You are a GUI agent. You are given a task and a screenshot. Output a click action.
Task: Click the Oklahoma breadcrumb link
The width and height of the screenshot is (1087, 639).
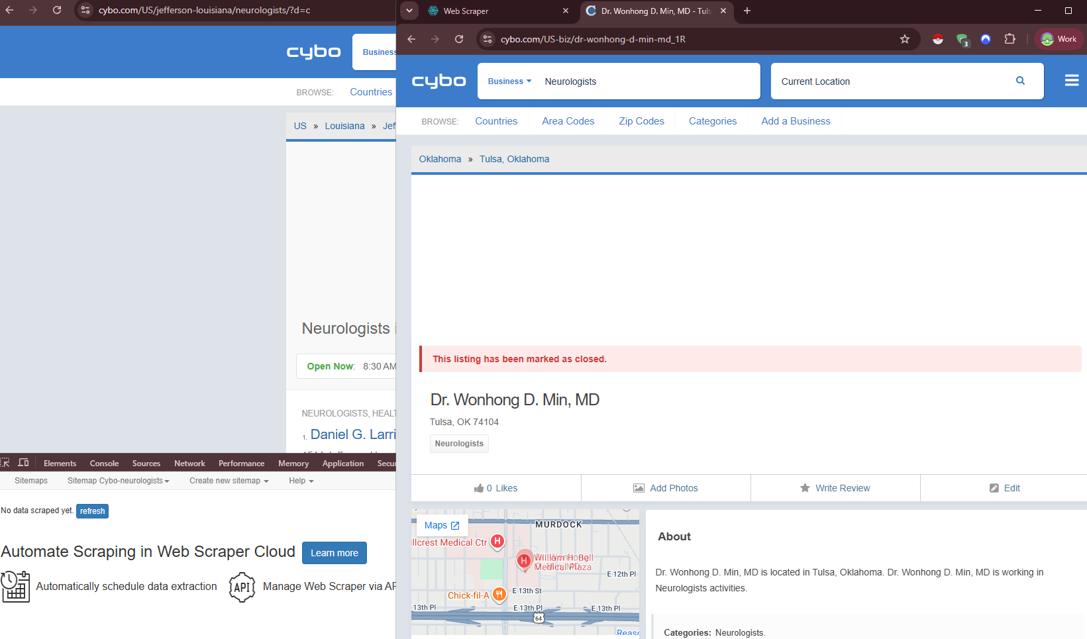click(x=440, y=159)
